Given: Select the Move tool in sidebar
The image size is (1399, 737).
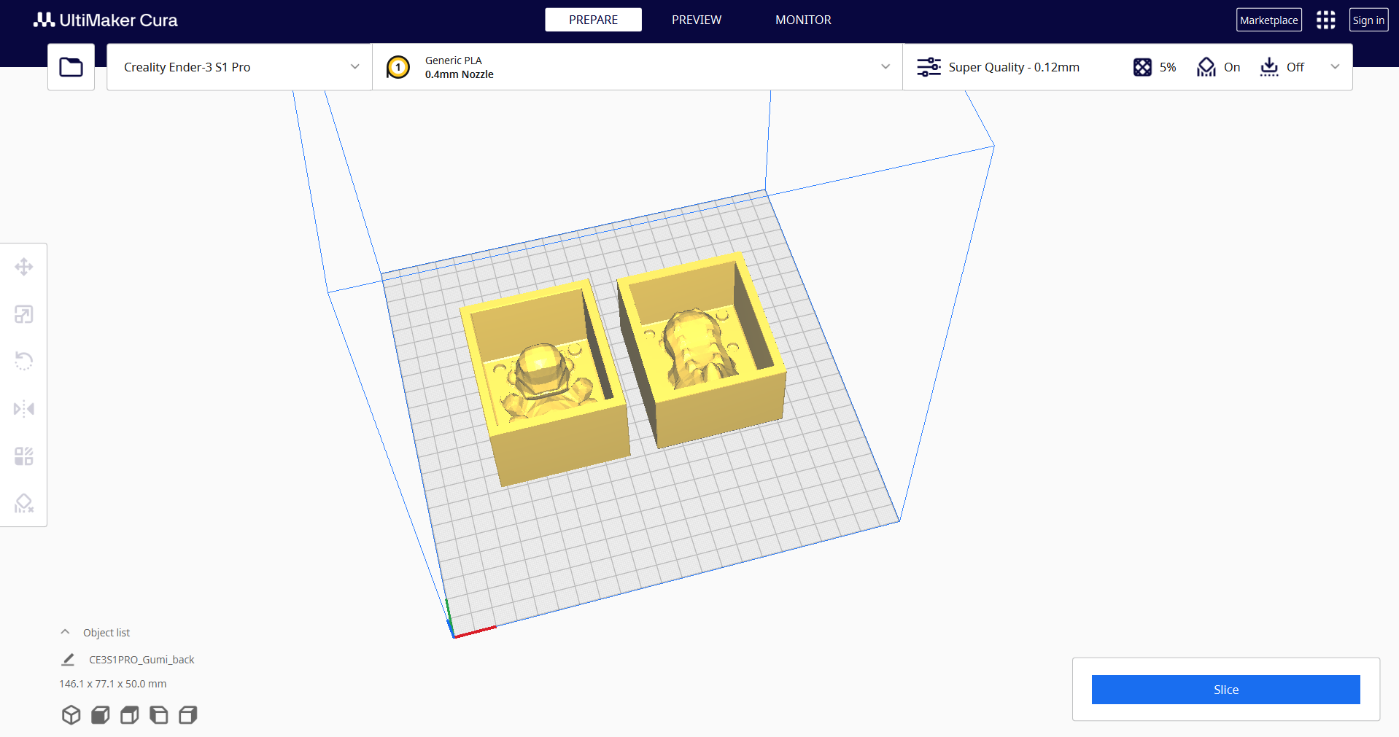Looking at the screenshot, I should [x=24, y=267].
